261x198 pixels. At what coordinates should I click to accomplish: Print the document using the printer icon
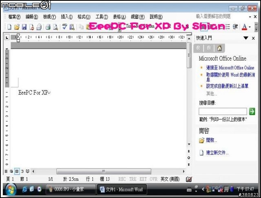pyautogui.click(x=48, y=27)
